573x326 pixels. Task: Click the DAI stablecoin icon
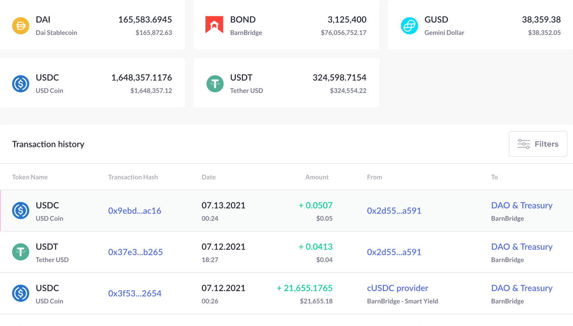[21, 26]
